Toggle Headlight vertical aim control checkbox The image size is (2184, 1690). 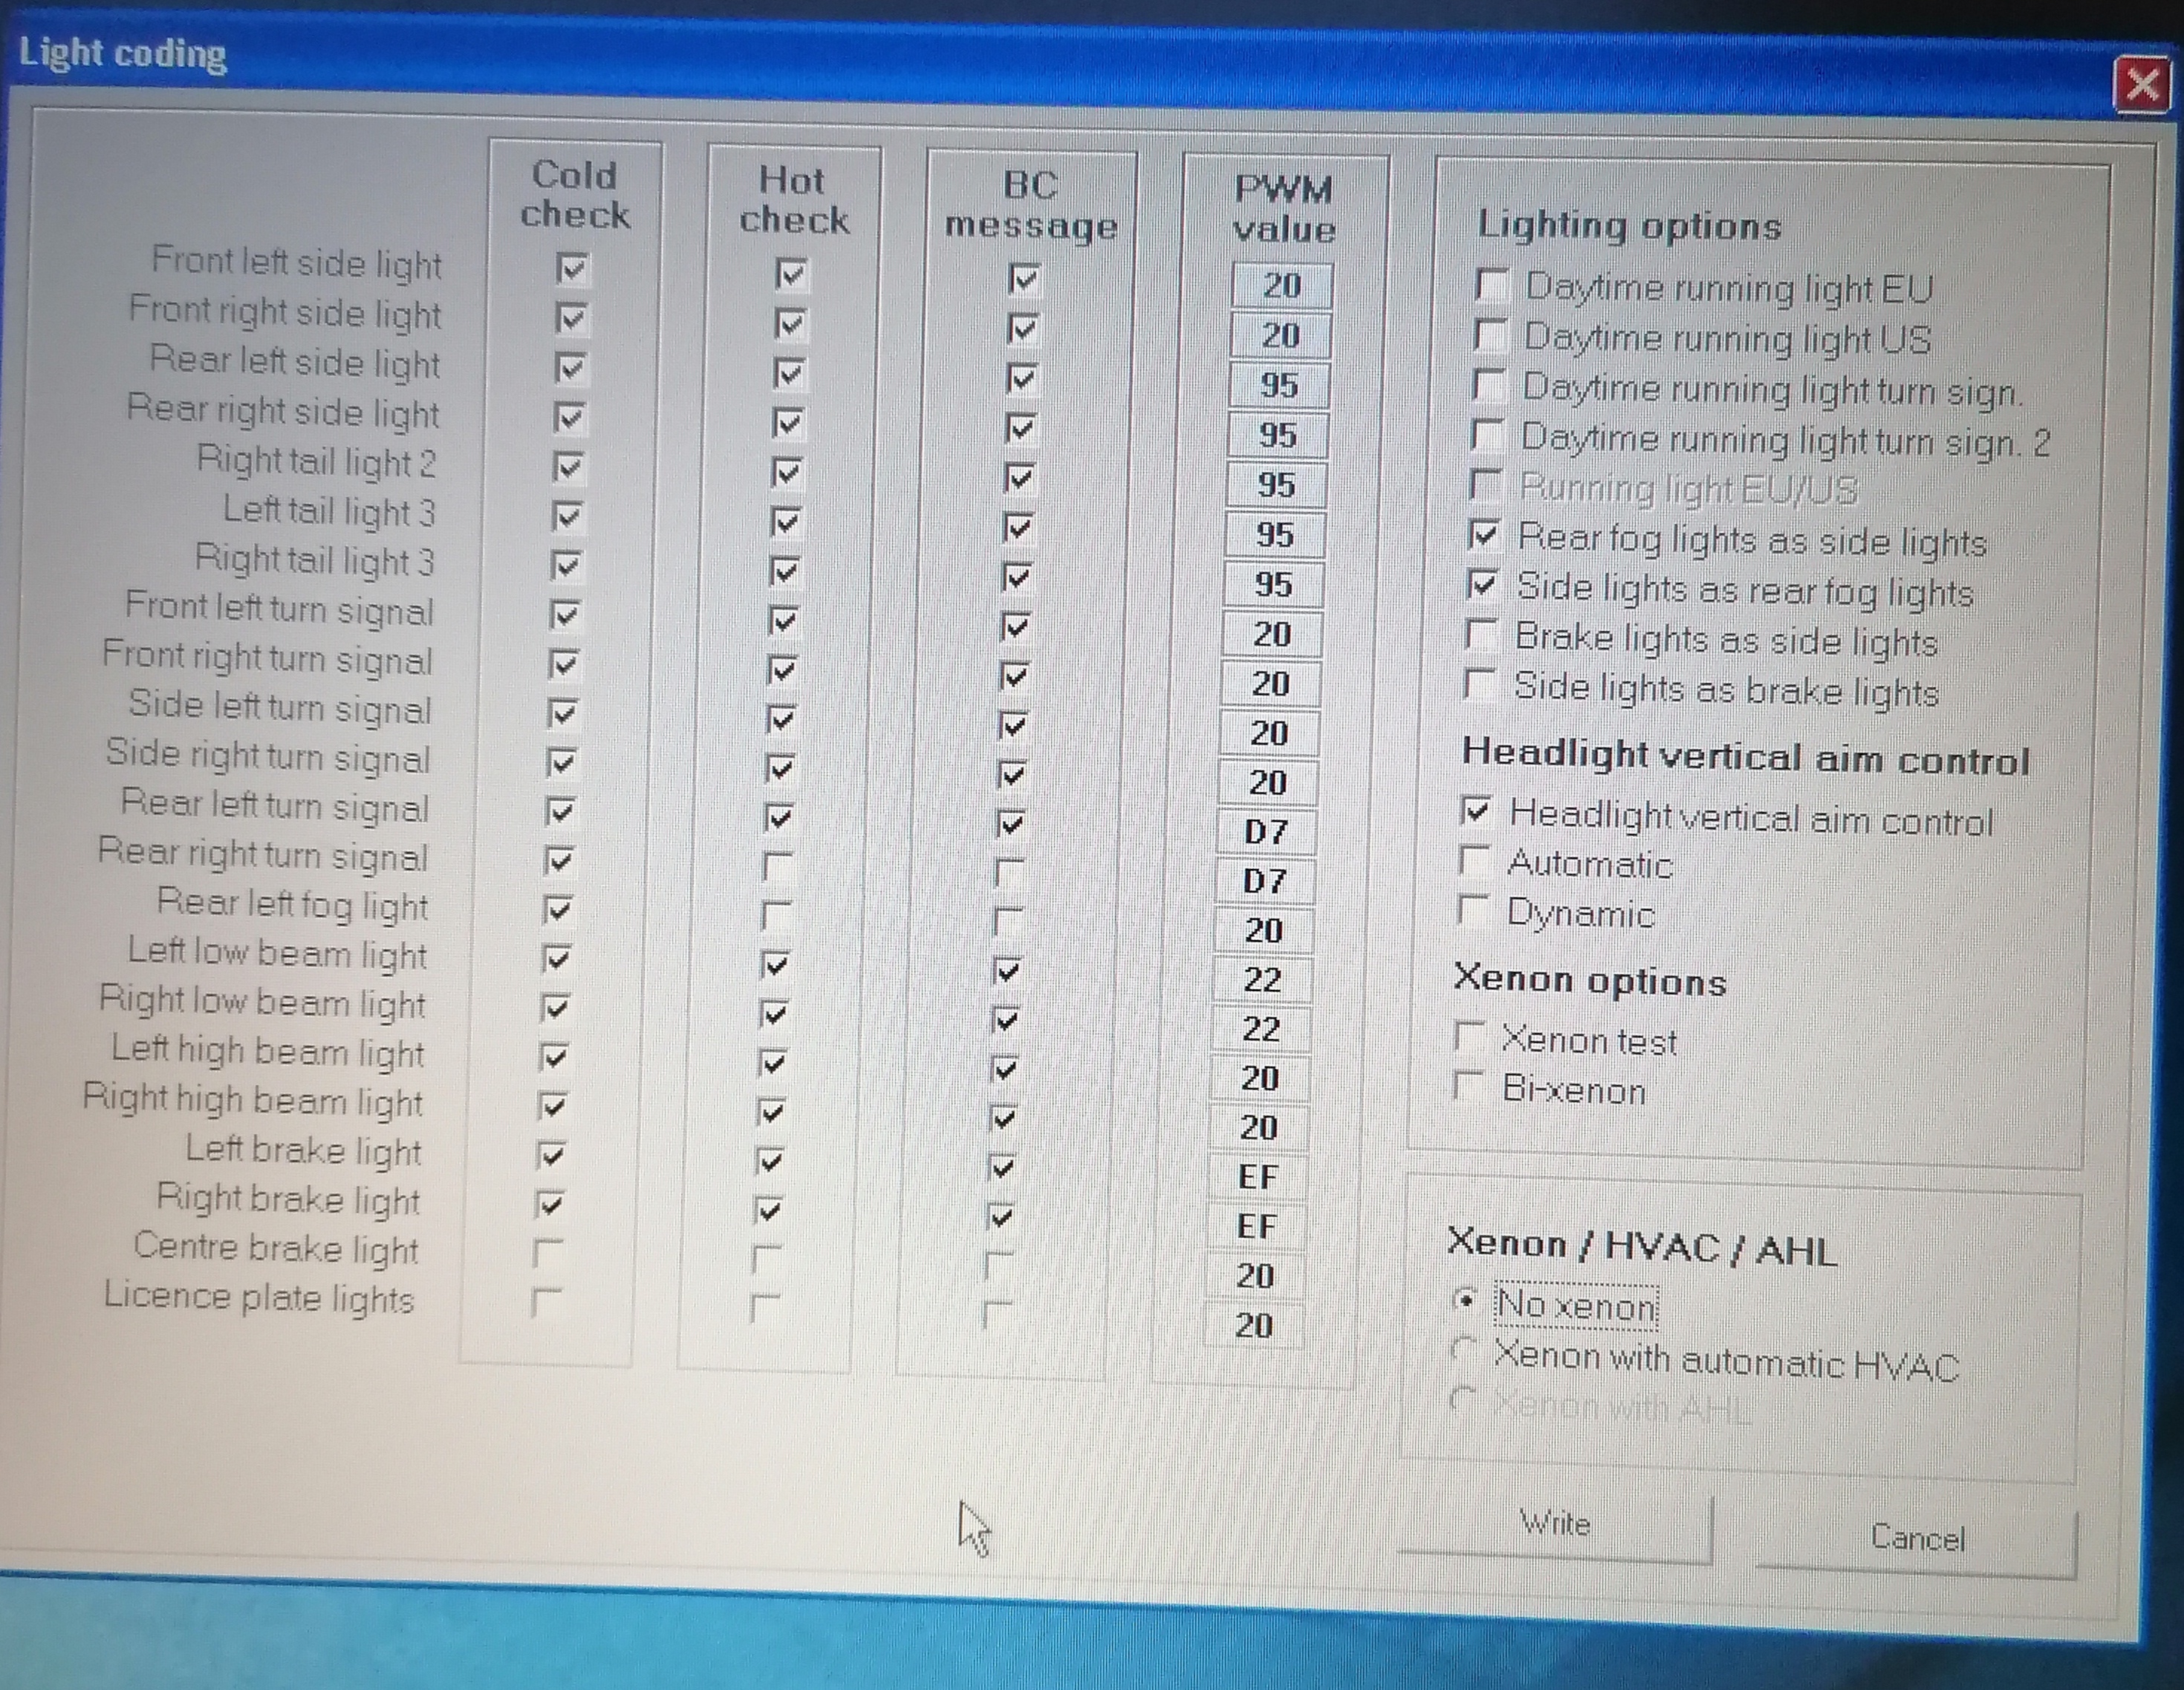coord(1476,811)
